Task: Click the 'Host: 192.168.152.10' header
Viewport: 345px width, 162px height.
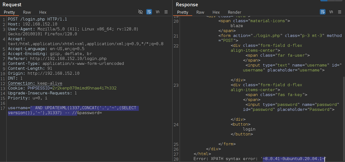Action: (x=32, y=24)
